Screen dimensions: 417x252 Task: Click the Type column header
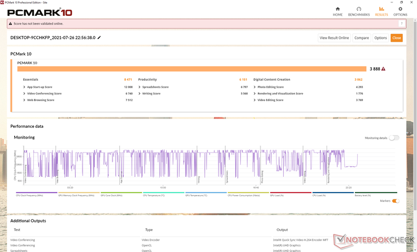pyautogui.click(x=149, y=229)
